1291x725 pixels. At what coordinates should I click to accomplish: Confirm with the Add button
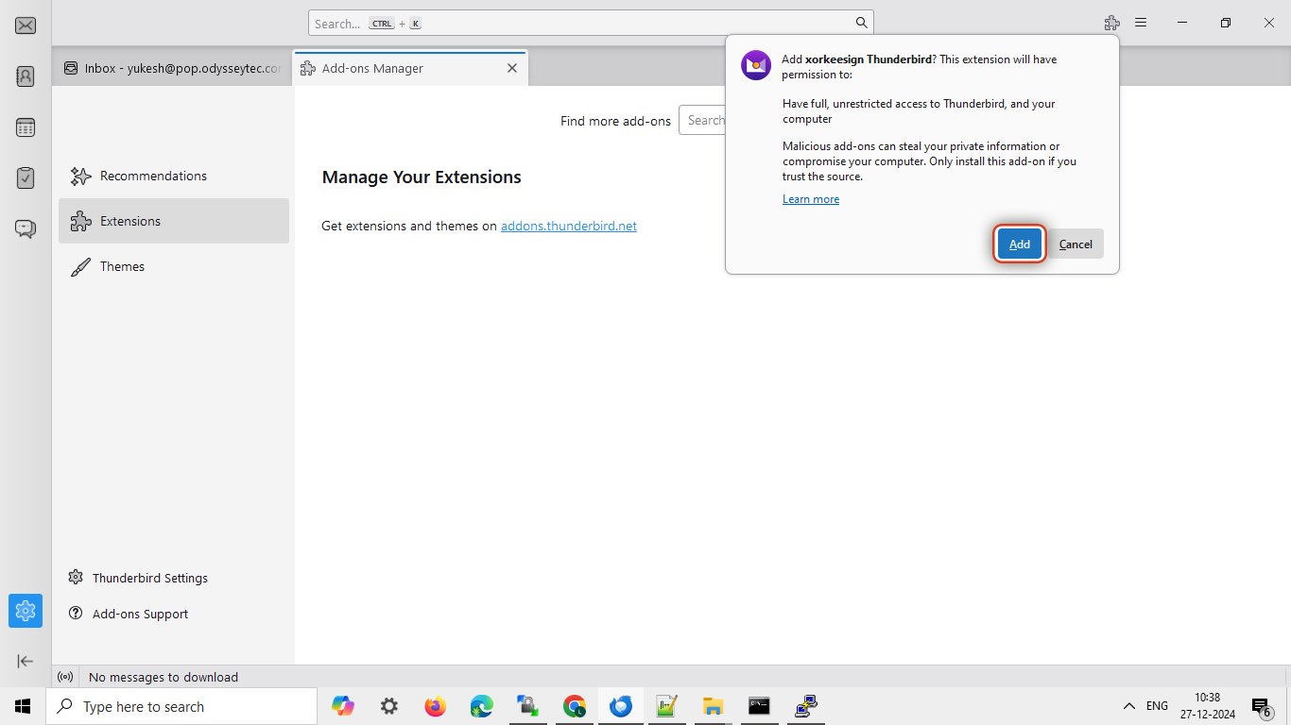pyautogui.click(x=1020, y=244)
